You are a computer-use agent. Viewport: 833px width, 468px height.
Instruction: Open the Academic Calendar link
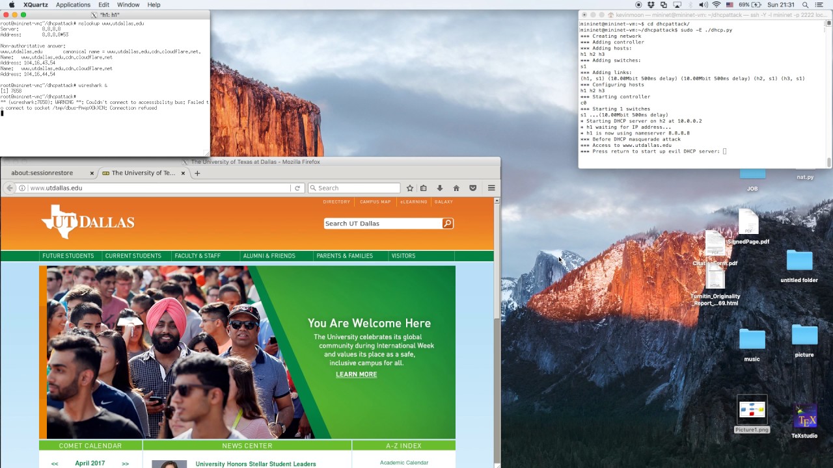coord(404,463)
